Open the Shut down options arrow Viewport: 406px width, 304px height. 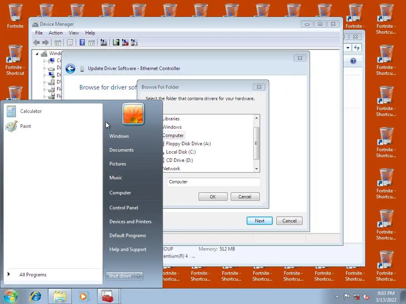pos(138,276)
